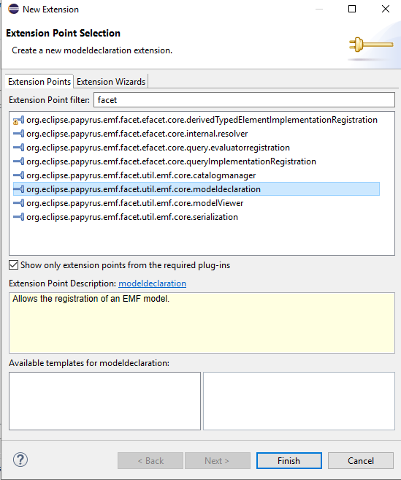Click the serialization extension point icon
Screen dimensions: 401x480
(18, 217)
